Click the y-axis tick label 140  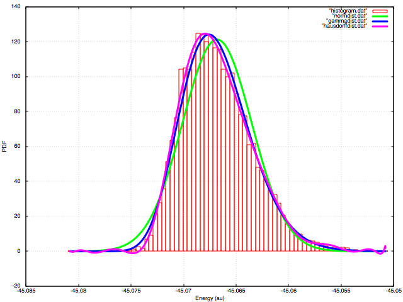coord(16,7)
